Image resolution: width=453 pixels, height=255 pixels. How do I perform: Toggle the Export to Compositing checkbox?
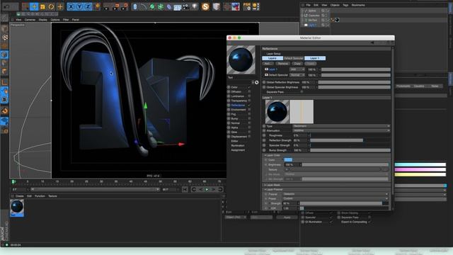click(x=369, y=222)
